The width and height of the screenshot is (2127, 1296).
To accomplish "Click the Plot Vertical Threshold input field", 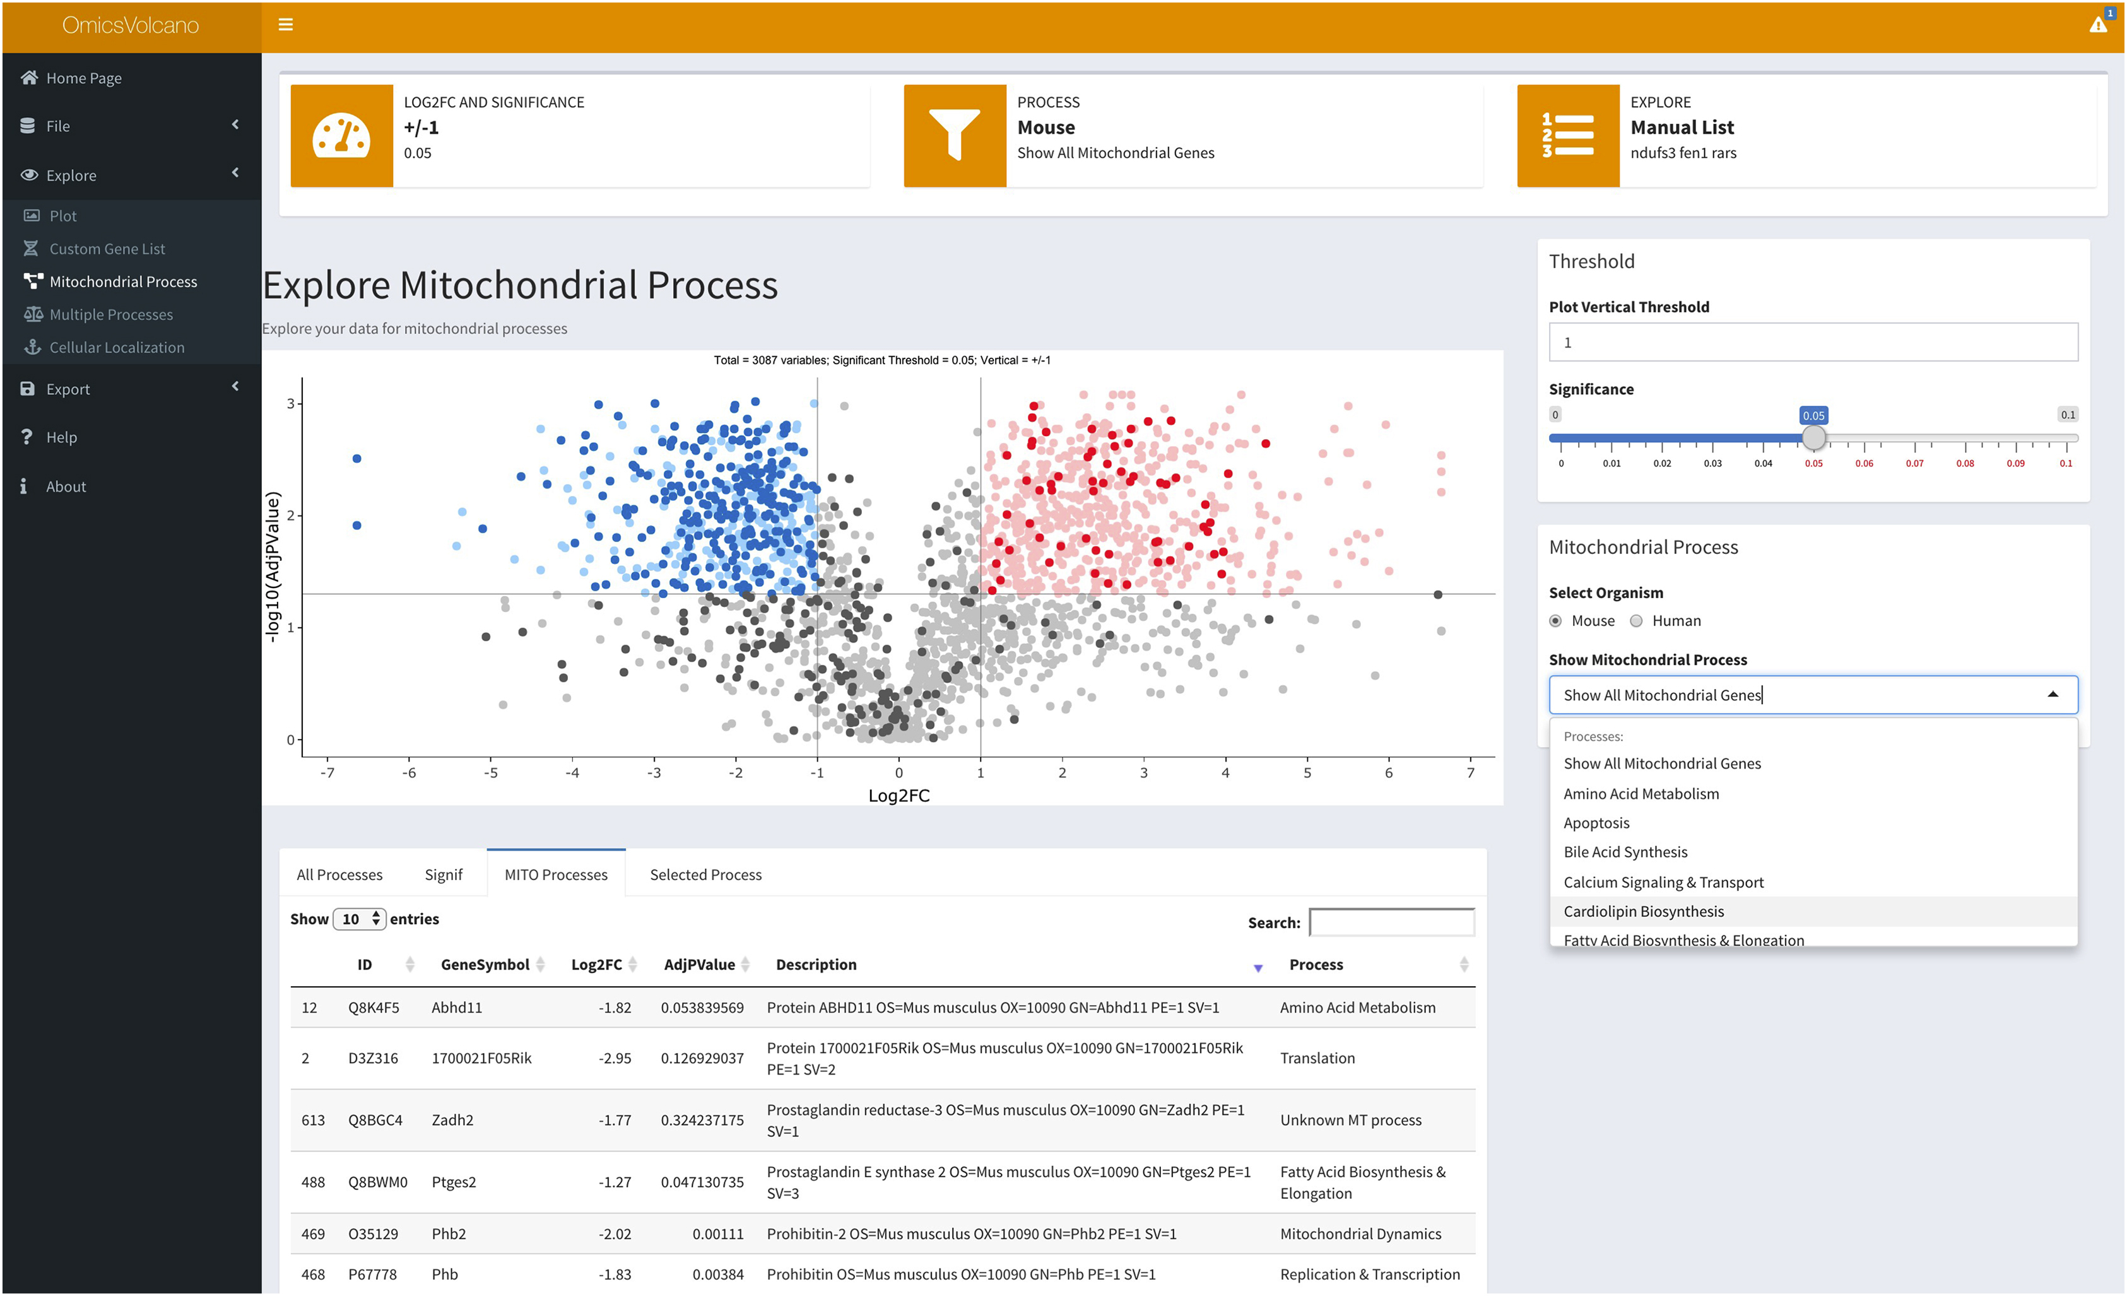I will pyautogui.click(x=1813, y=343).
